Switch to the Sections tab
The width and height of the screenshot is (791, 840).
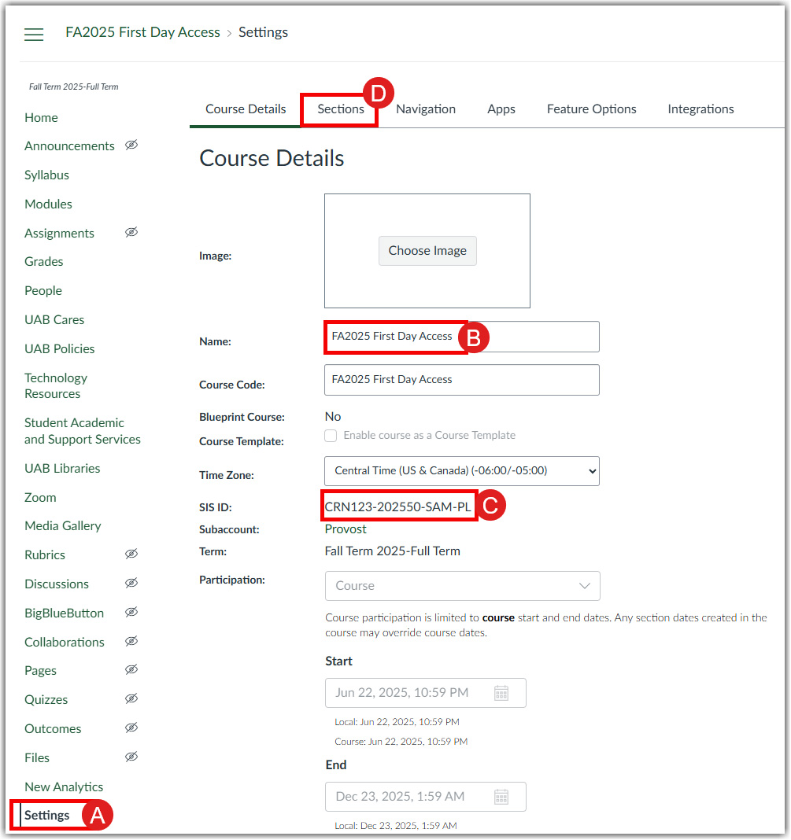[x=338, y=109]
